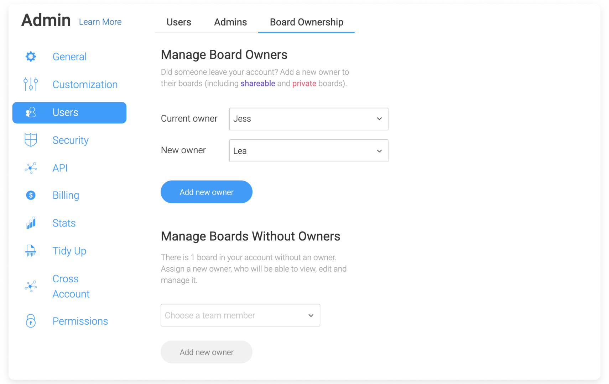
Task: Open the New owner dropdown showing Lea
Action: pos(309,151)
